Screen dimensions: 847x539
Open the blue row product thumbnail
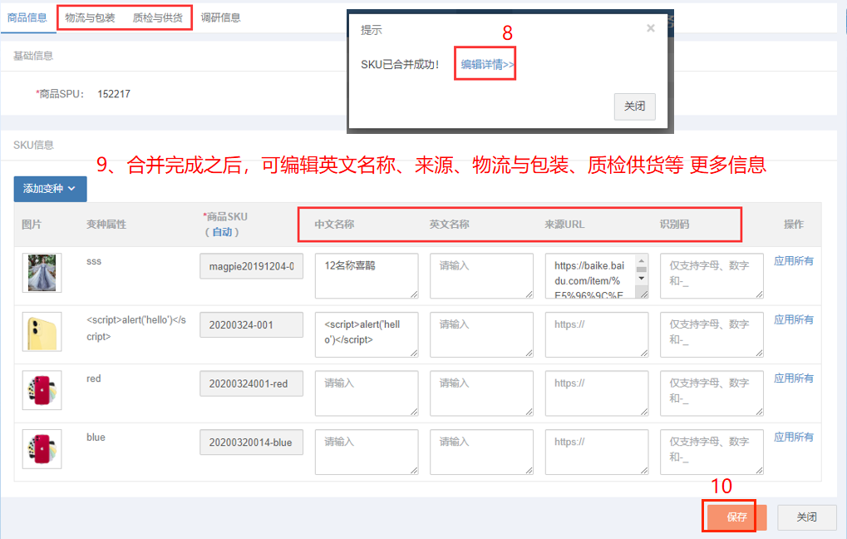[x=42, y=449]
